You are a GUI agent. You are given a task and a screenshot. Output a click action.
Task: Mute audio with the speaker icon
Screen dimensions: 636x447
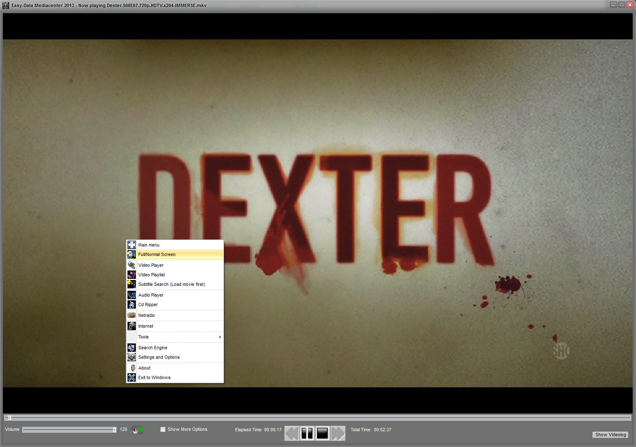(x=137, y=430)
